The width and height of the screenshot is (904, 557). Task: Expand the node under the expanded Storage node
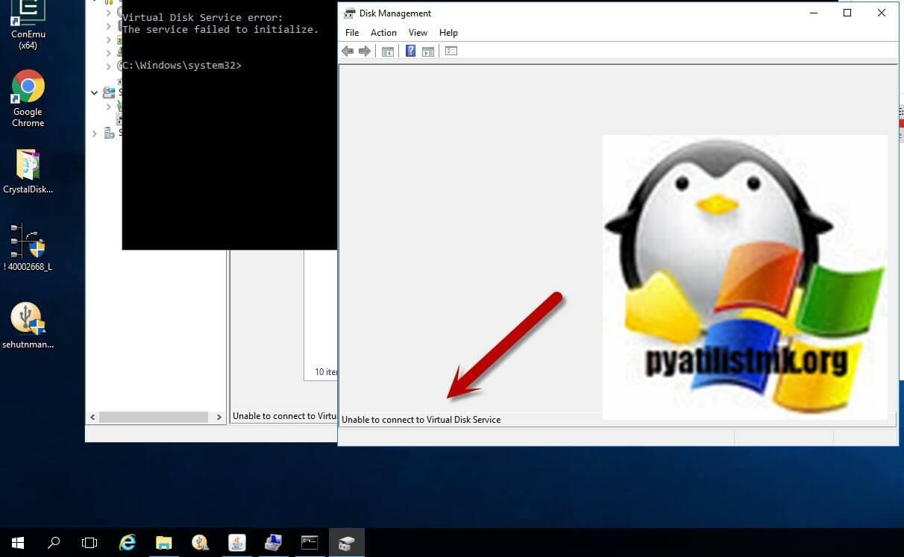point(108,107)
